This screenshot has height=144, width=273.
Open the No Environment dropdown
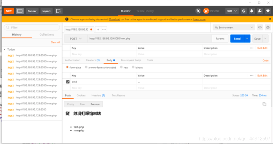(x=234, y=27)
